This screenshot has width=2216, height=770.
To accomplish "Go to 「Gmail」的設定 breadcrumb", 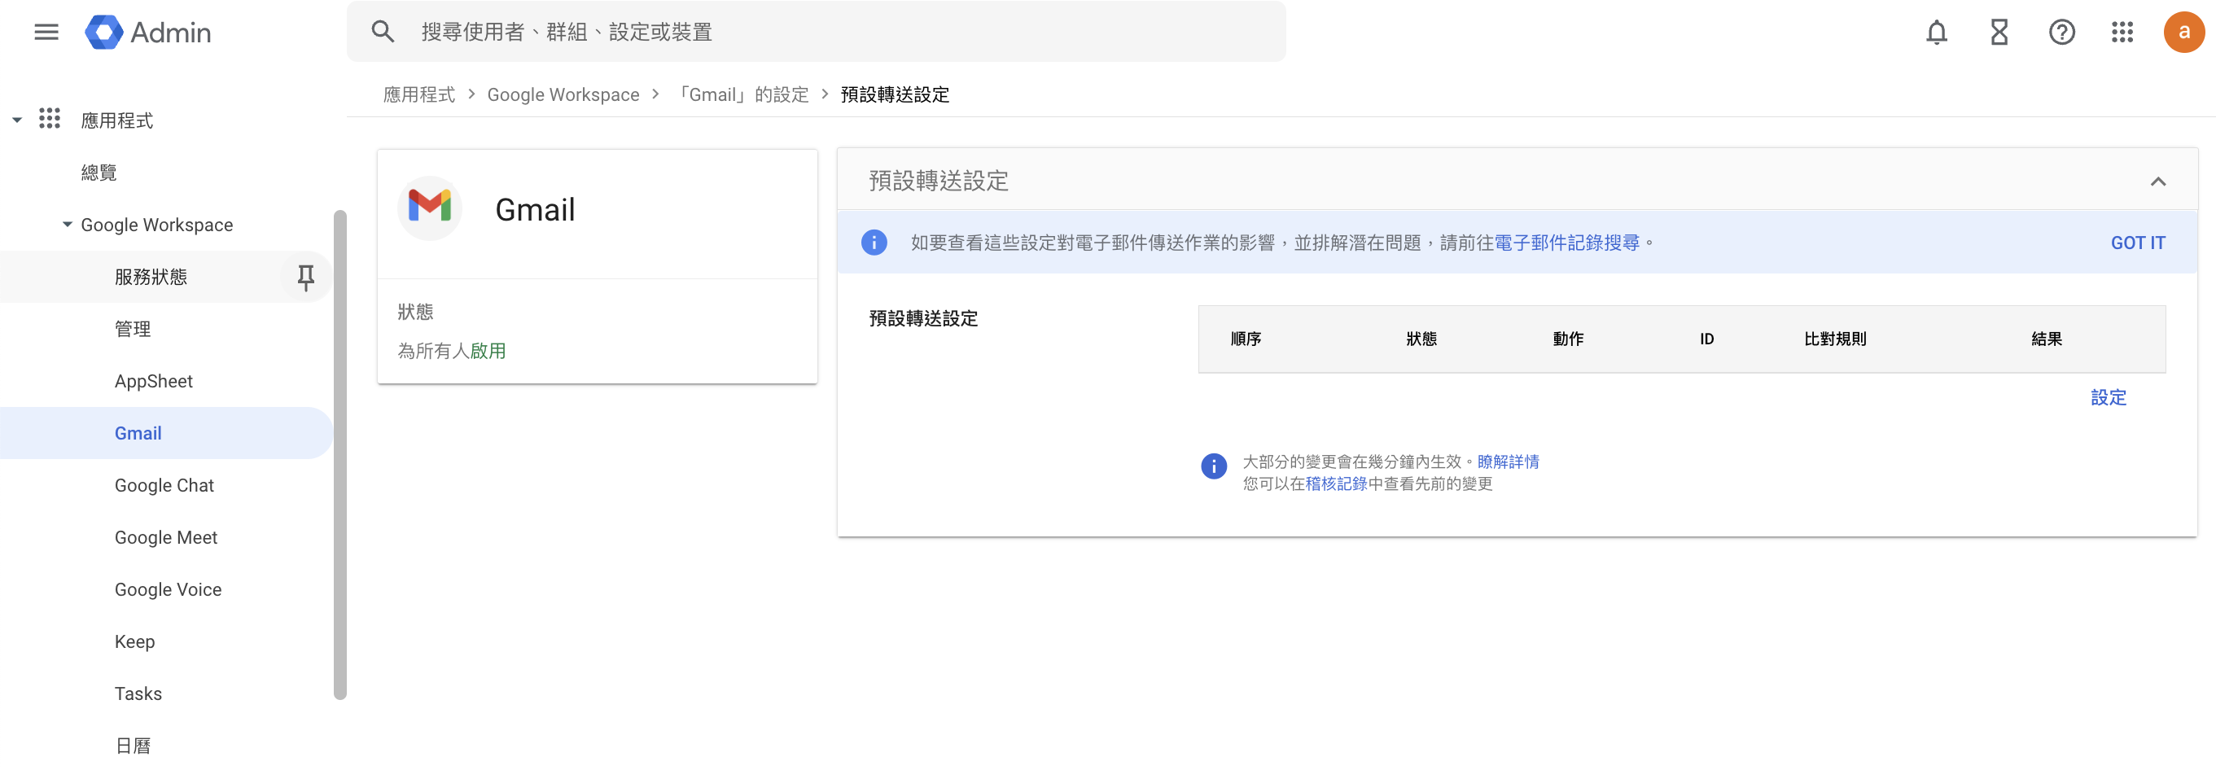I will tap(742, 94).
